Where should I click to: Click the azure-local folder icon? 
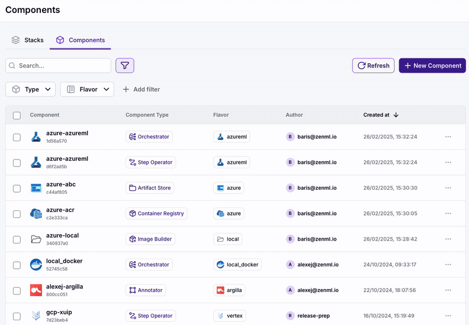click(36, 239)
